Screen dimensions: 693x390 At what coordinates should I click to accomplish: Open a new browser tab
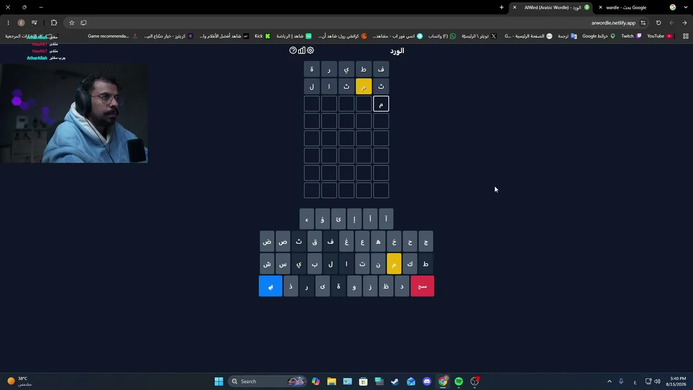pyautogui.click(x=501, y=8)
